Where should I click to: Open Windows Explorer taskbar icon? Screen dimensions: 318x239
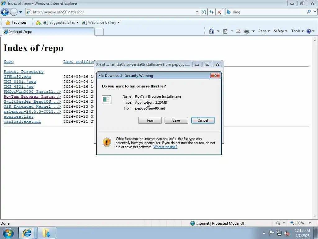[x=47, y=233]
